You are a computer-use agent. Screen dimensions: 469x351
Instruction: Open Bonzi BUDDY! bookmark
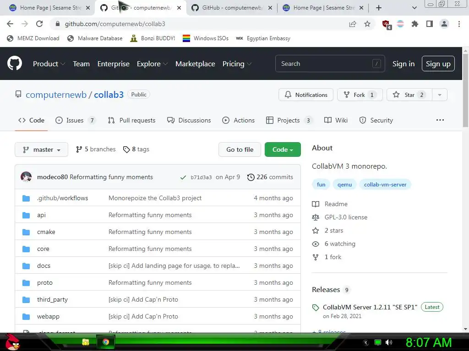tap(153, 38)
